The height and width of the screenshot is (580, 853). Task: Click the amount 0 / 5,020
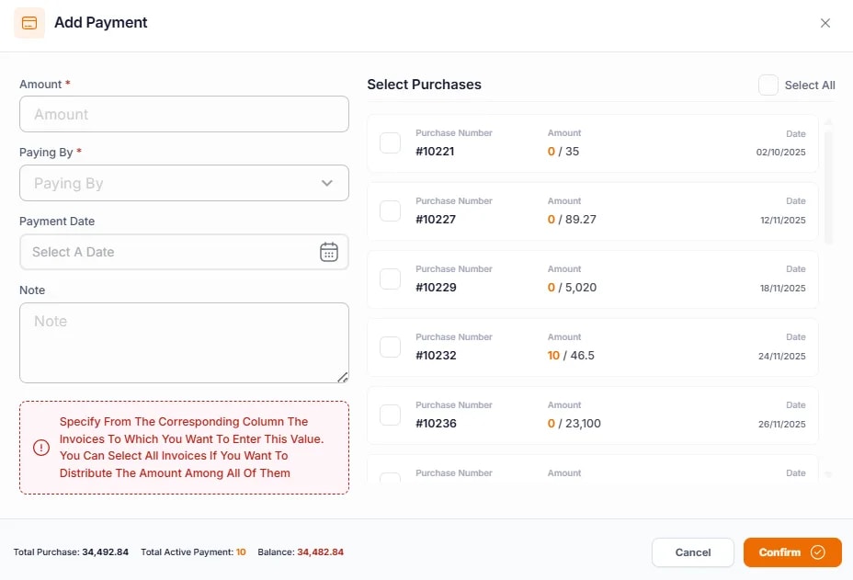point(572,288)
